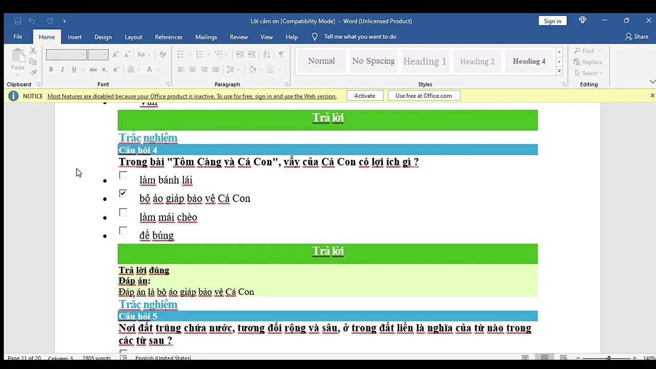Click the Sign in button
Screen dimensions: 656x369
tap(552, 21)
